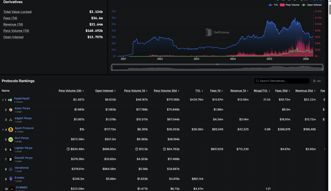Click the chart time range slider bar
The width and height of the screenshot is (331, 191).
[x=217, y=68]
